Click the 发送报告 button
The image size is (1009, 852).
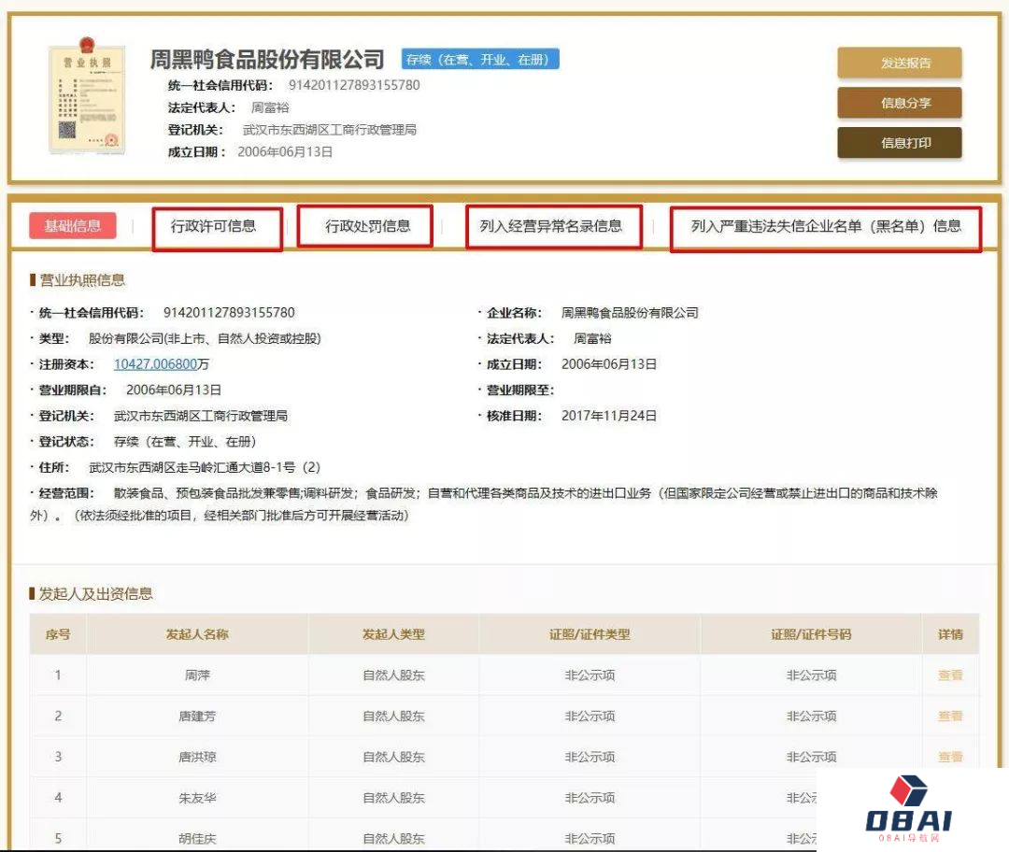click(899, 63)
